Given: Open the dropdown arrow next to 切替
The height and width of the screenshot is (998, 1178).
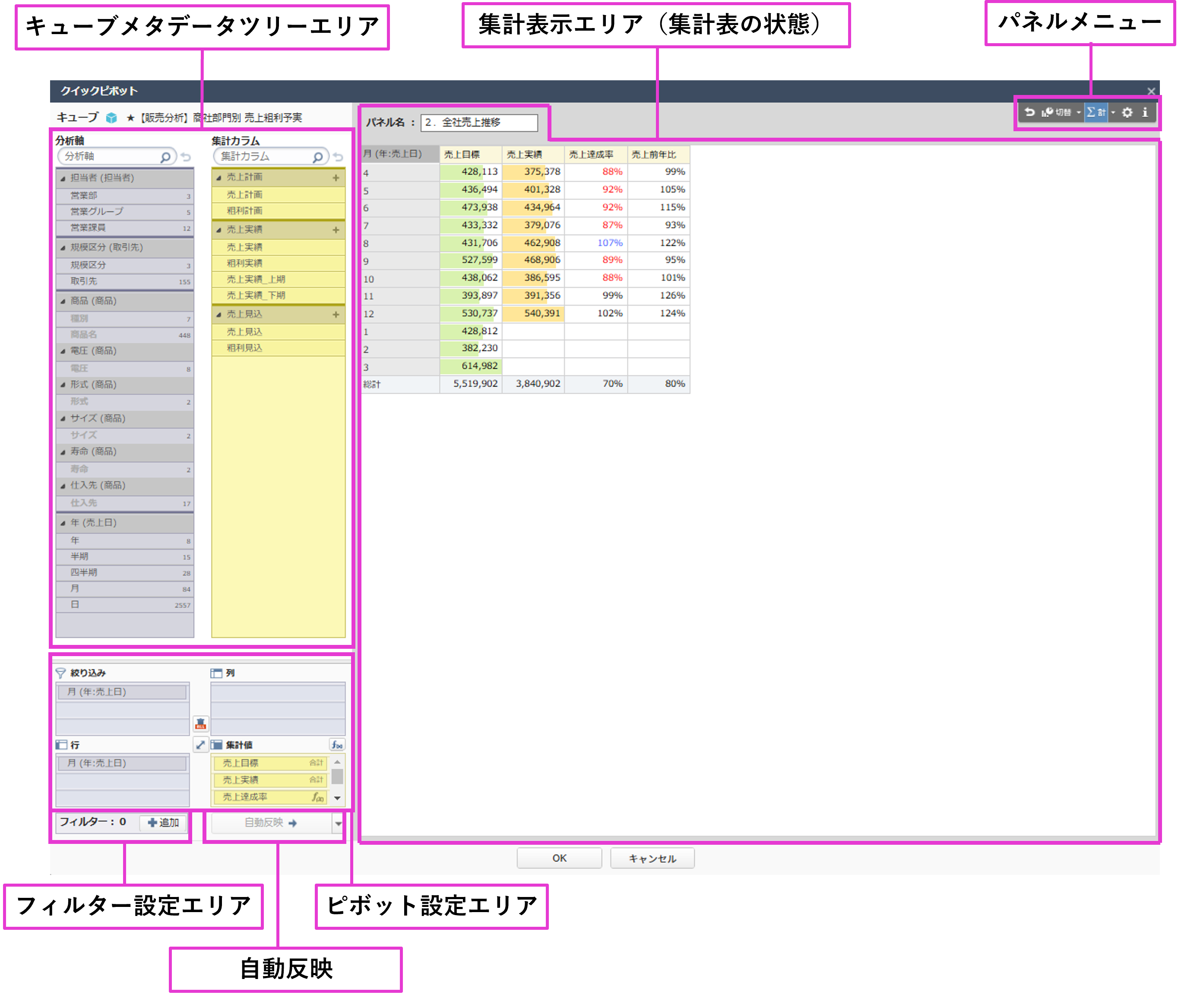Looking at the screenshot, I should pos(1078,112).
